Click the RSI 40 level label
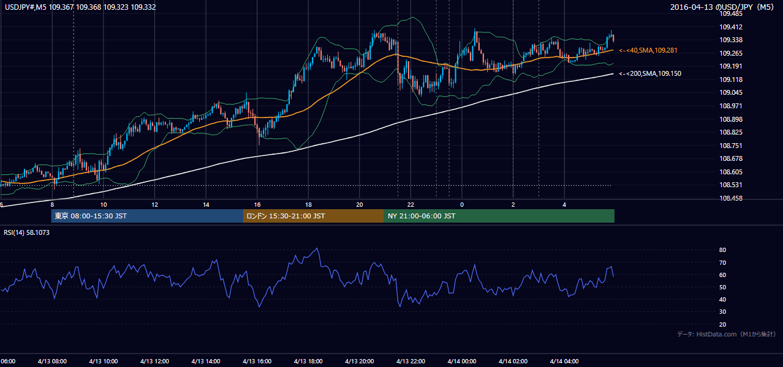Screen dimensions: 783x367 723,299
